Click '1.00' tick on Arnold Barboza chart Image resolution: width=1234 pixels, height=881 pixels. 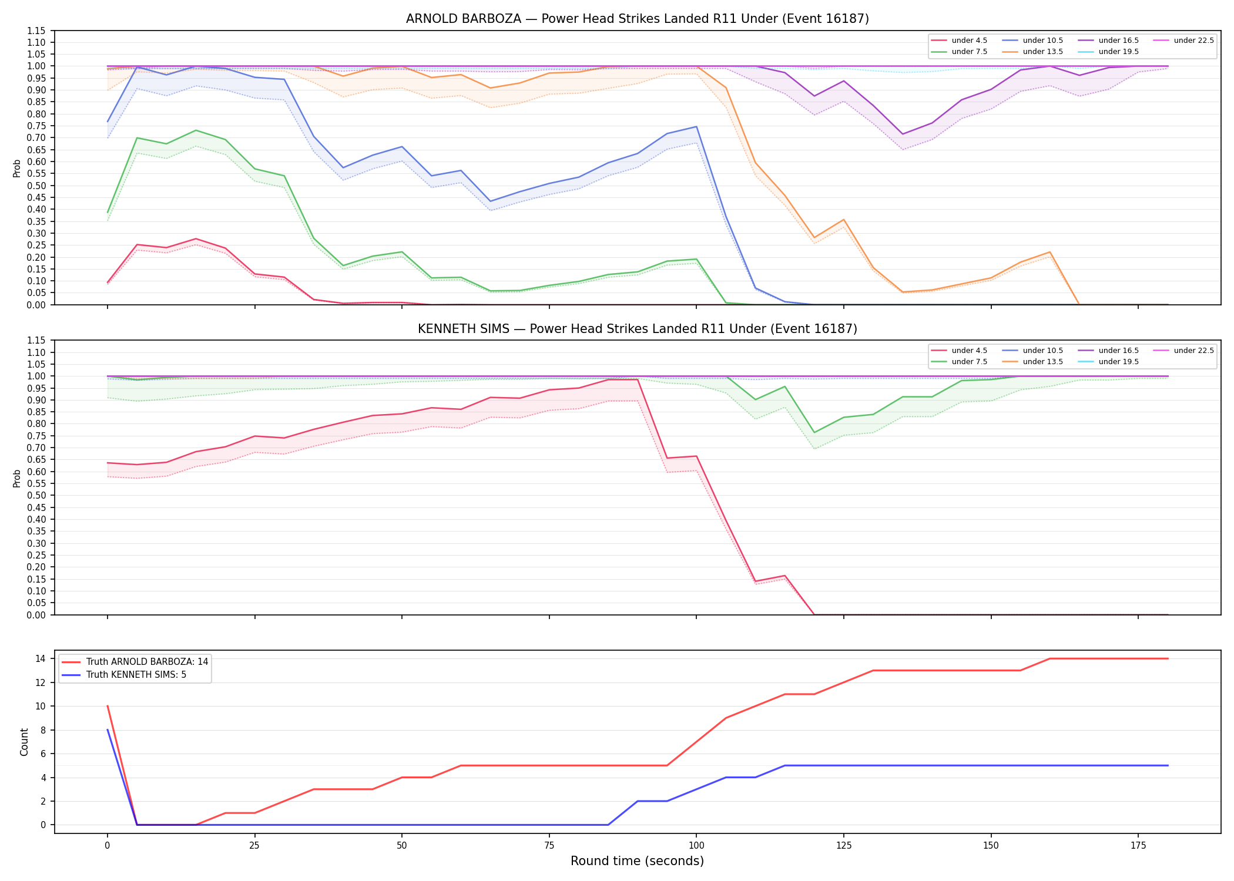click(36, 66)
